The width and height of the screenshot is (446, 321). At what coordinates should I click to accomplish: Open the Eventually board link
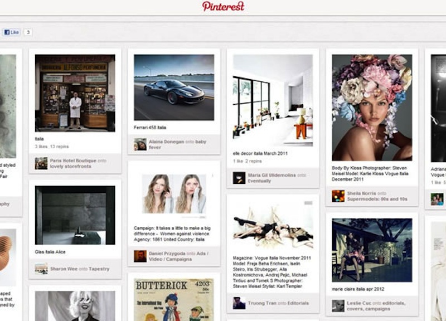click(259, 181)
